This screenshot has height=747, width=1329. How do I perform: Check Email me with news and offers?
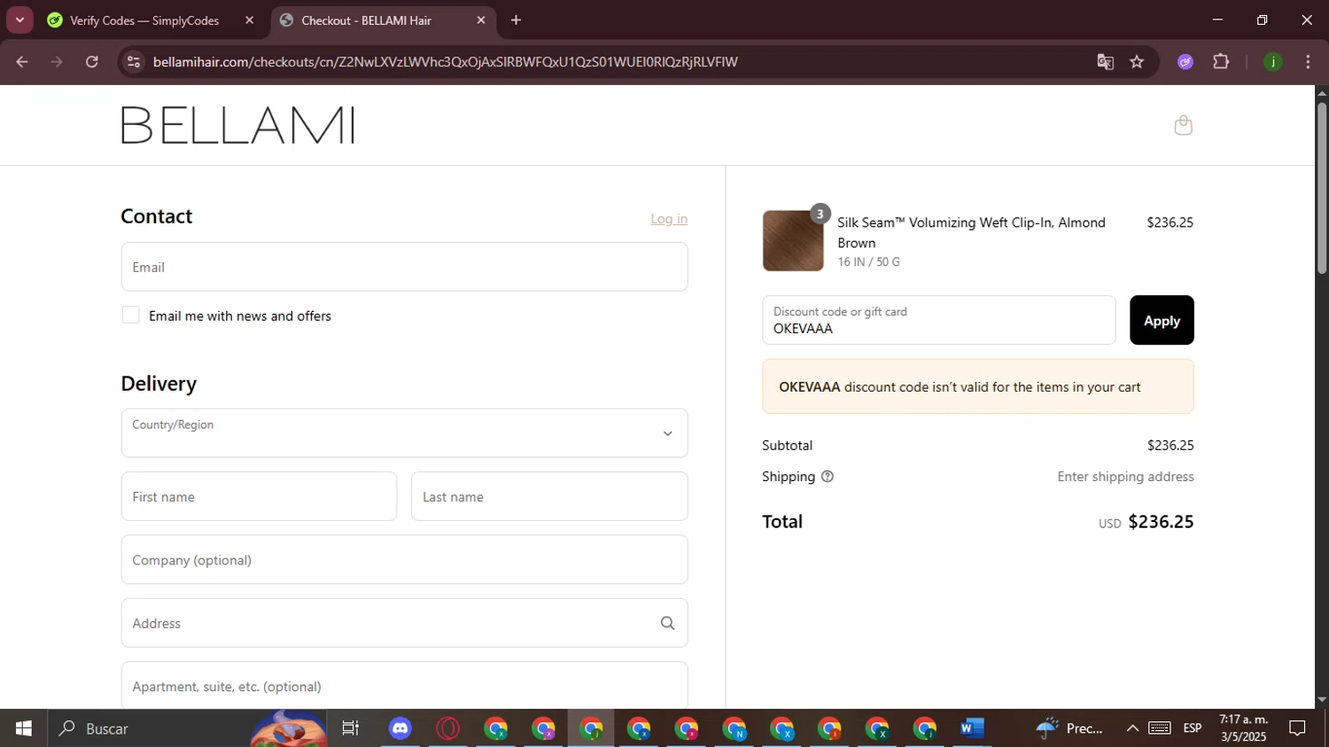(130, 315)
